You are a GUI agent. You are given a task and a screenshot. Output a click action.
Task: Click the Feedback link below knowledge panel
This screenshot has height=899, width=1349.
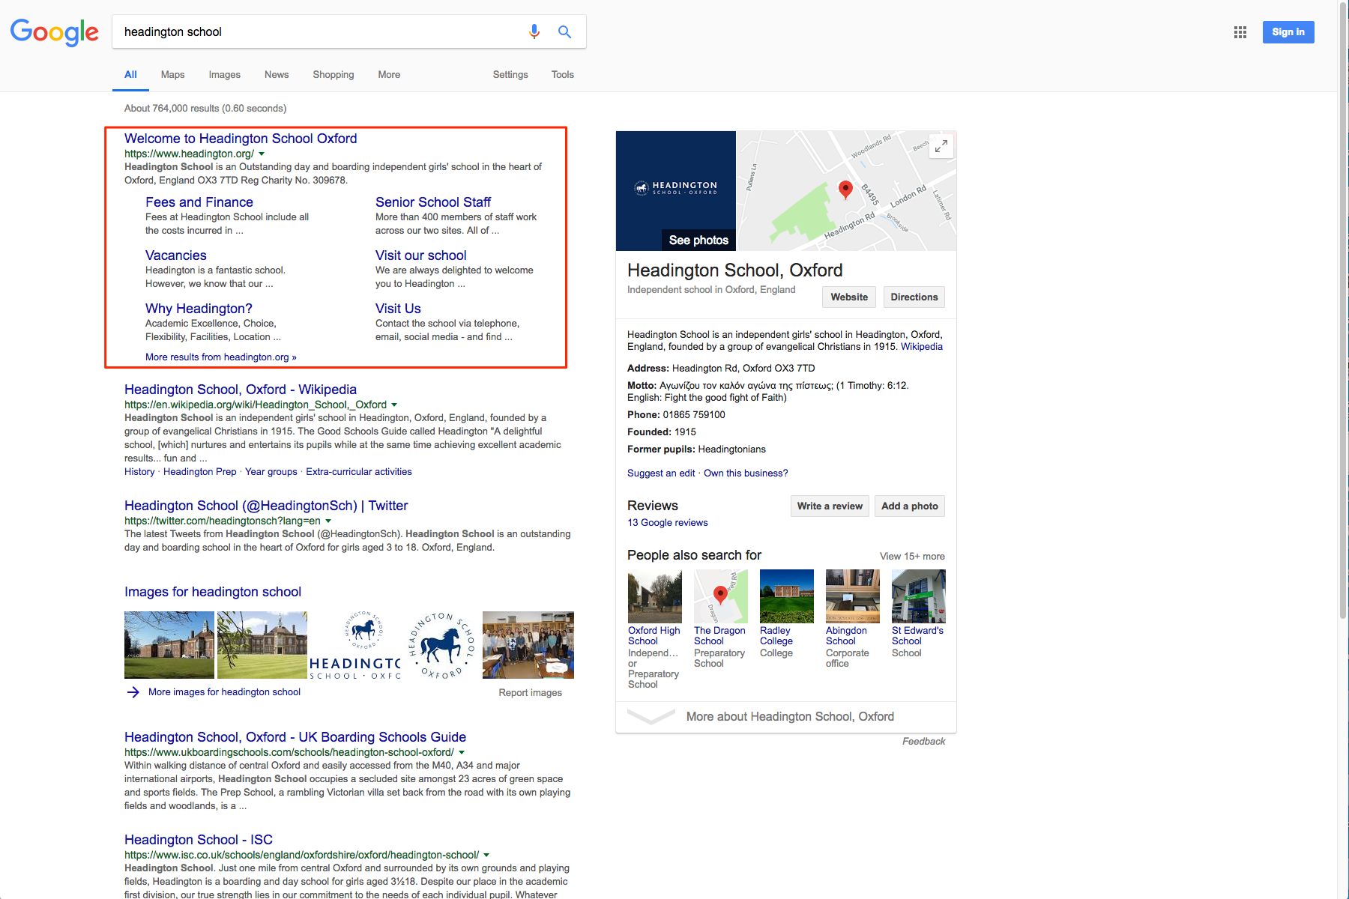923,742
